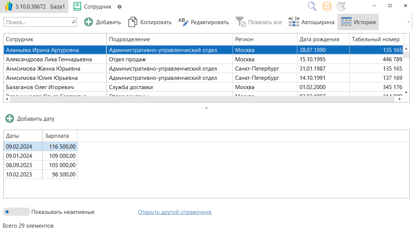
Task: Click the Копировать documents icon
Action: (x=132, y=22)
